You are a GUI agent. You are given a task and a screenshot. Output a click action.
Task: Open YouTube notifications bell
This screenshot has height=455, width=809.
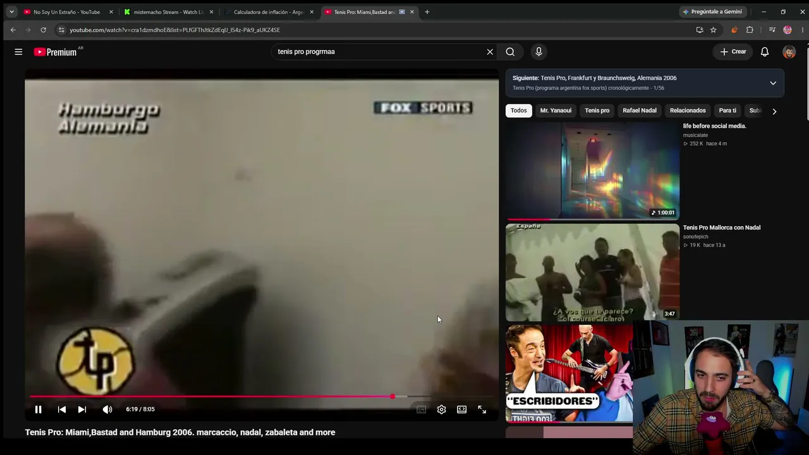point(765,52)
